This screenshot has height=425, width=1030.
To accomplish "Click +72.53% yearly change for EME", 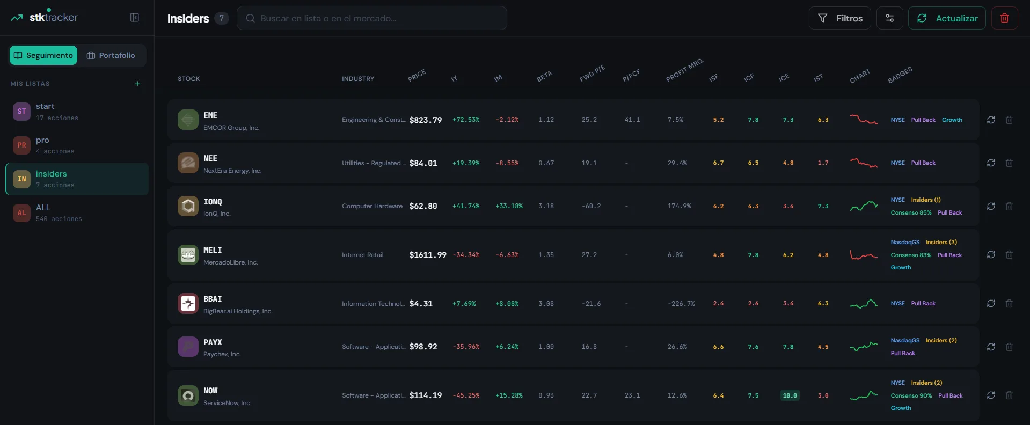I will (x=466, y=120).
